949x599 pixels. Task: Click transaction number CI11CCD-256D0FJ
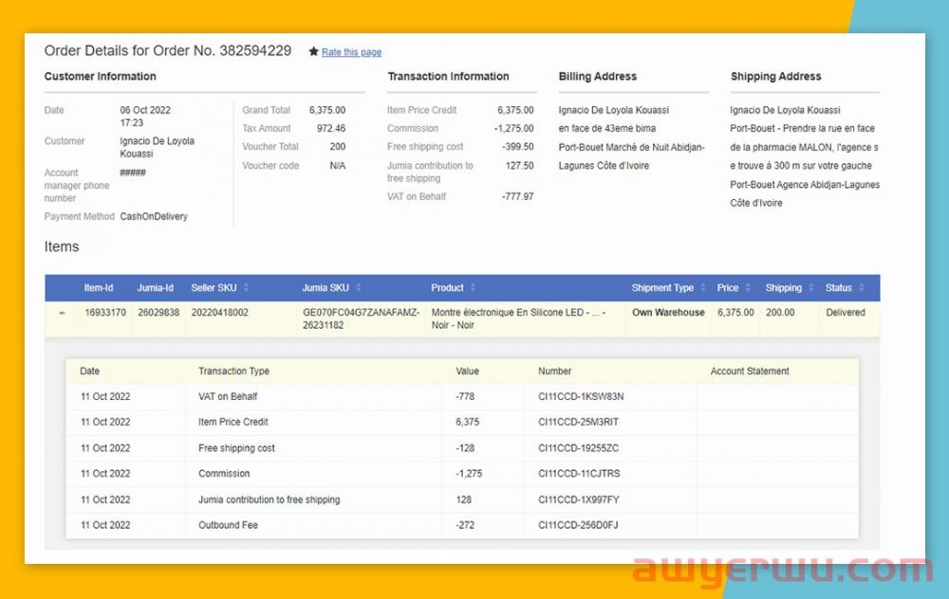pyautogui.click(x=578, y=525)
